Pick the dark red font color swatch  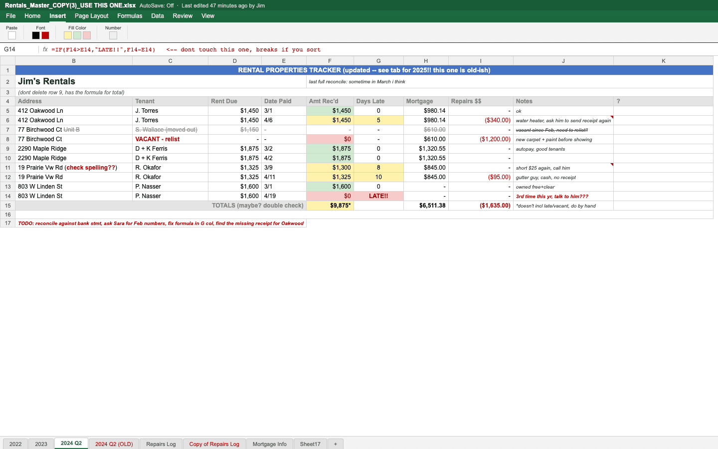[45, 35]
